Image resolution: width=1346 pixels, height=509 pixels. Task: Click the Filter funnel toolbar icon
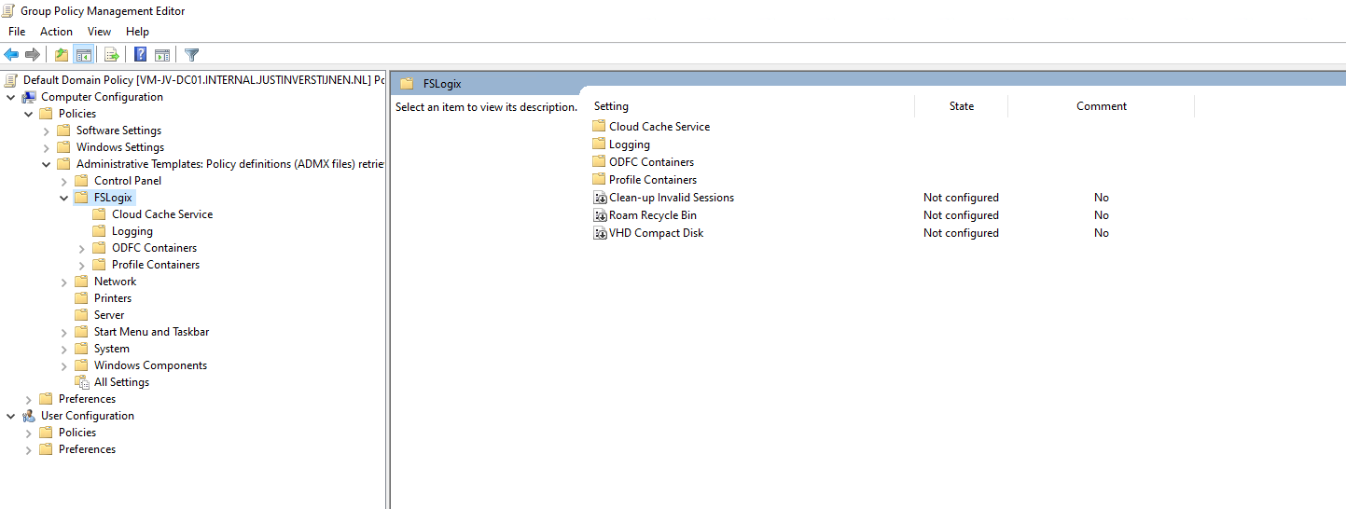pyautogui.click(x=191, y=54)
